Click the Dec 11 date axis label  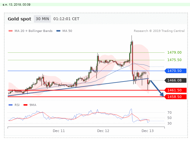coord(59,131)
